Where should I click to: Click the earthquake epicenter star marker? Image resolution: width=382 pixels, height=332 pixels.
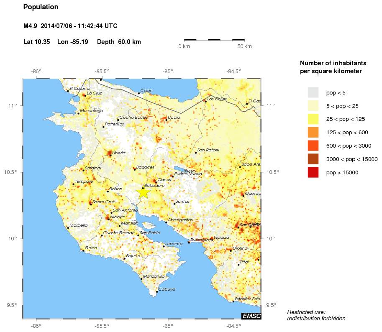143,192
